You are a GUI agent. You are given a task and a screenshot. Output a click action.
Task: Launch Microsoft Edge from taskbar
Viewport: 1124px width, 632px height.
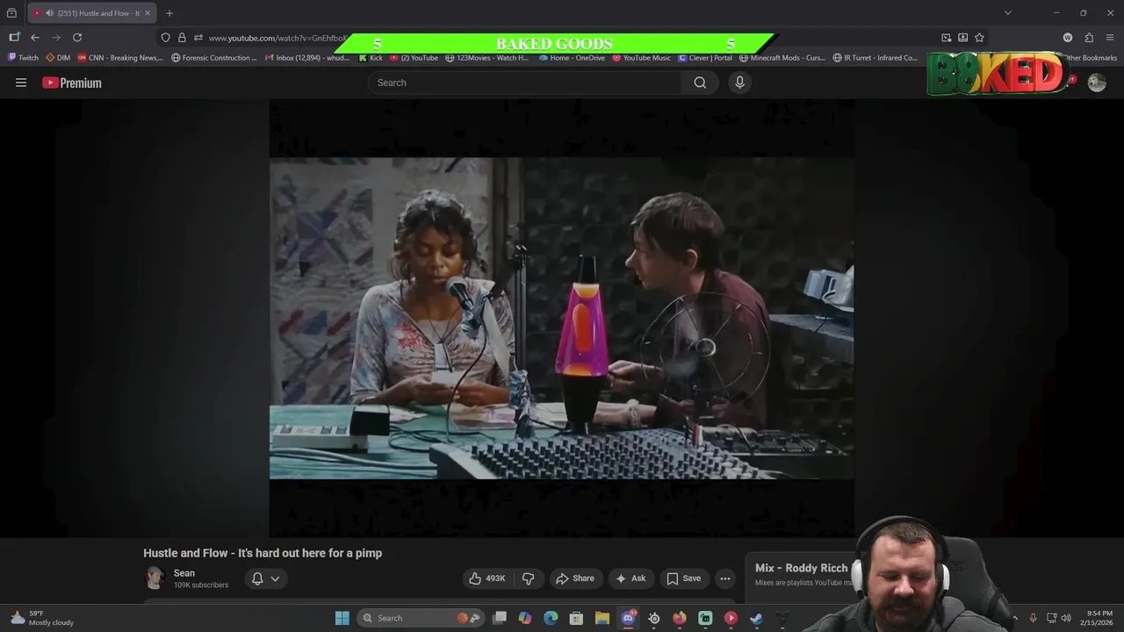pyautogui.click(x=551, y=618)
